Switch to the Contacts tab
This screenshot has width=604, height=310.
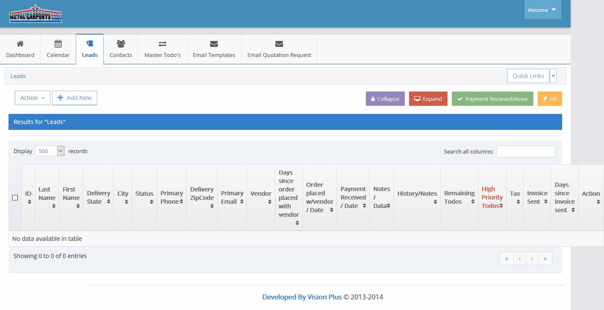(x=121, y=49)
